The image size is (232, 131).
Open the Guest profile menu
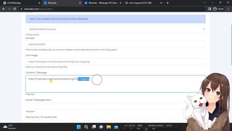tap(218, 9)
